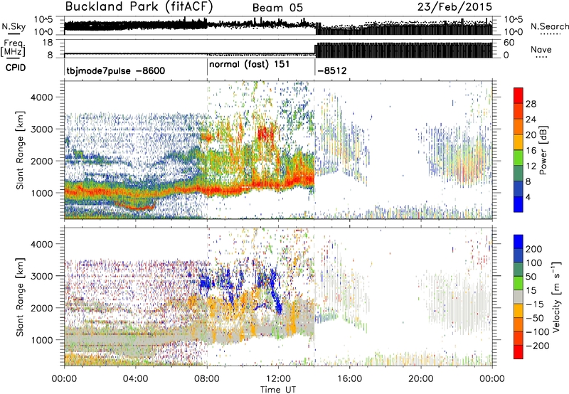Select the "16" value on the power colorbar

[531, 151]
